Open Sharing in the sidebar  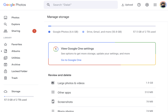click(16, 31)
